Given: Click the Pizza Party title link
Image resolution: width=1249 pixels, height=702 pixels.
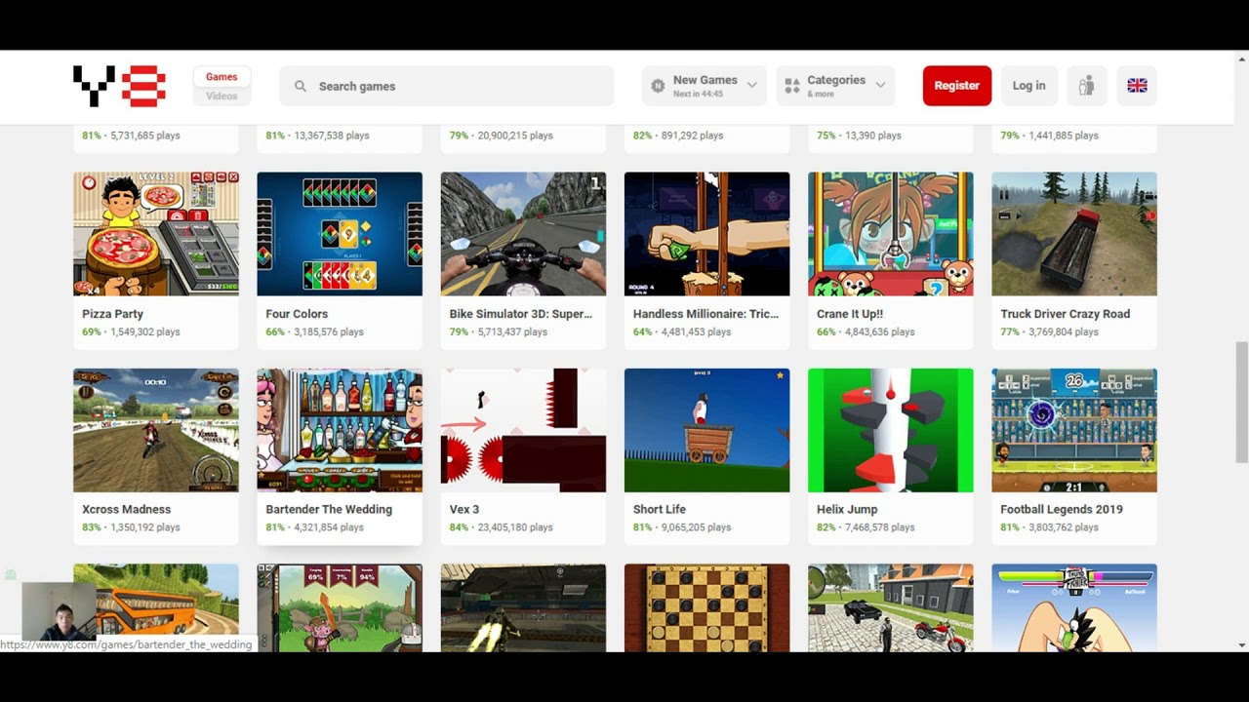Looking at the screenshot, I should (x=112, y=314).
